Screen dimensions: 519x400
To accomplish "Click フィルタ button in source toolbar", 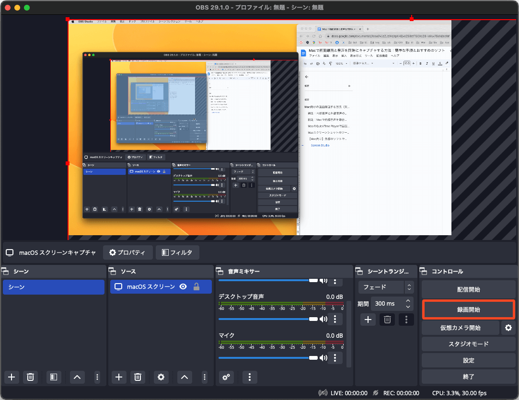I will coord(177,252).
